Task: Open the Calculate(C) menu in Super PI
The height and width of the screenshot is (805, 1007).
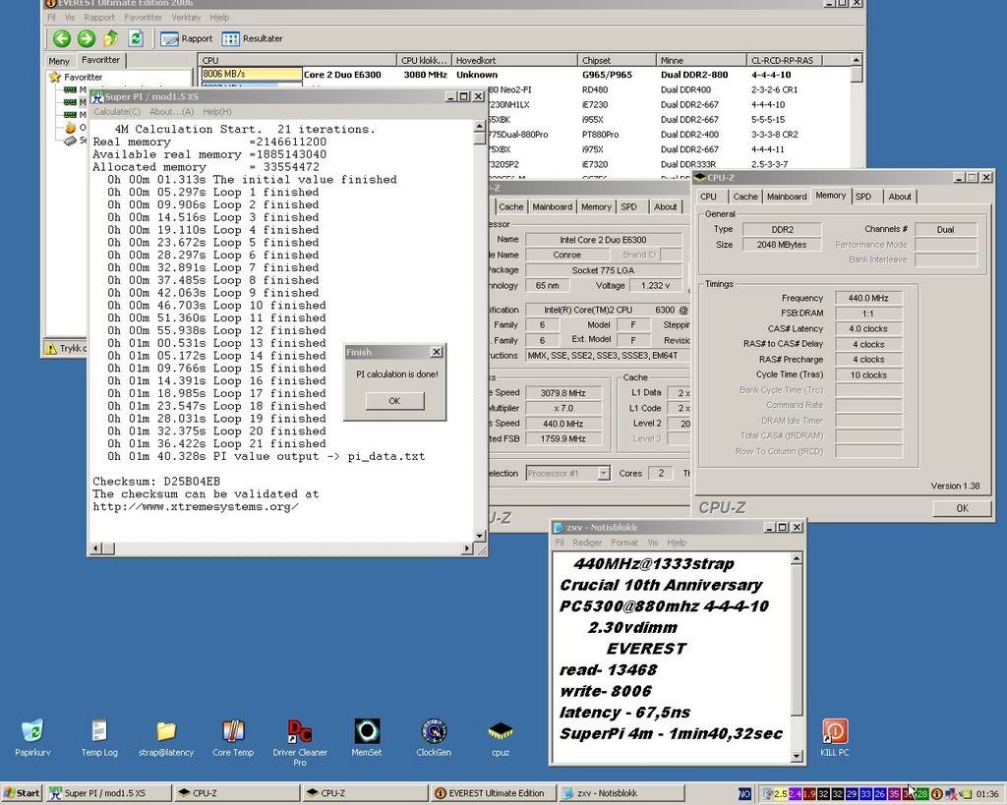Action: (x=116, y=112)
